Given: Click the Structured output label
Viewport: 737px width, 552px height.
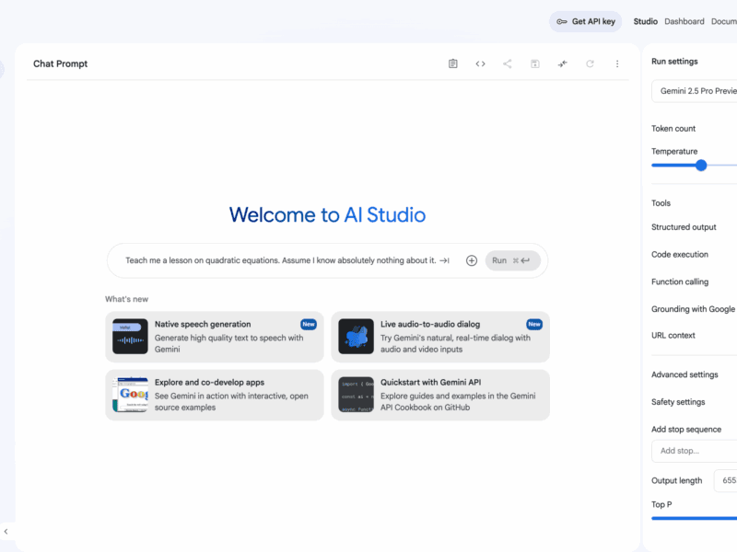Looking at the screenshot, I should pos(684,227).
